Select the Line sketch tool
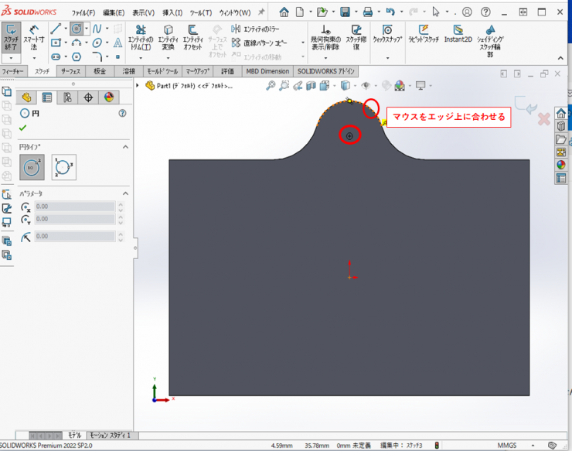Viewport: 572px width, 451px height. [56, 29]
